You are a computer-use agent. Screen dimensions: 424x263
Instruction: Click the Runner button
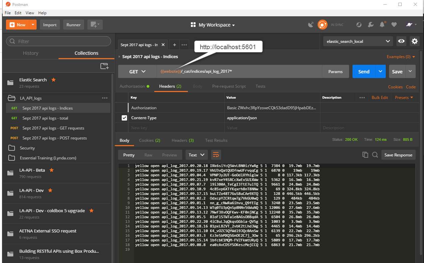click(x=73, y=25)
